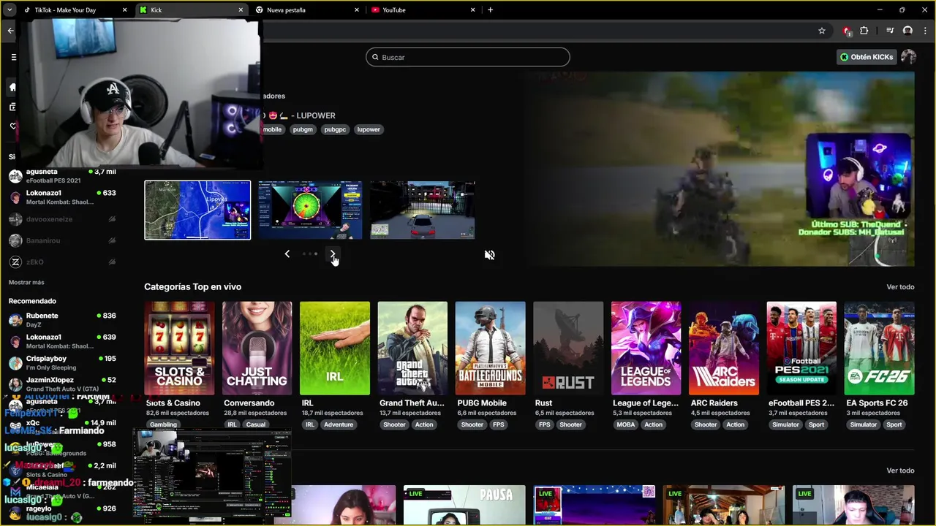The height and width of the screenshot is (526, 936).
Task: Select the car game carousel thumbnail
Action: tap(422, 210)
